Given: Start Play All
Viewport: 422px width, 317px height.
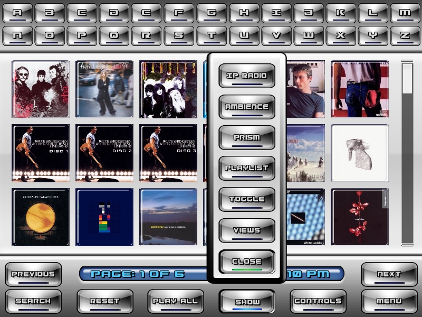Looking at the screenshot, I should (x=176, y=301).
